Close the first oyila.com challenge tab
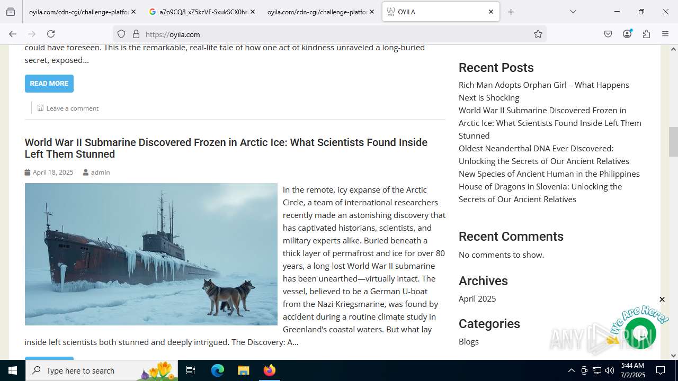This screenshot has width=678, height=381. (x=133, y=12)
